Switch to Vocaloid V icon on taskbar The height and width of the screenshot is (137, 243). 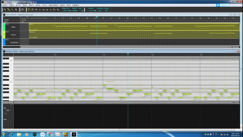click(x=74, y=134)
